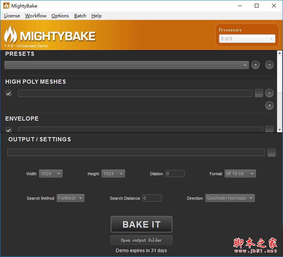This screenshot has width=283, height=257.
Task: Click the 'HIGH POLY MESHES' heading
Action: click(x=35, y=82)
